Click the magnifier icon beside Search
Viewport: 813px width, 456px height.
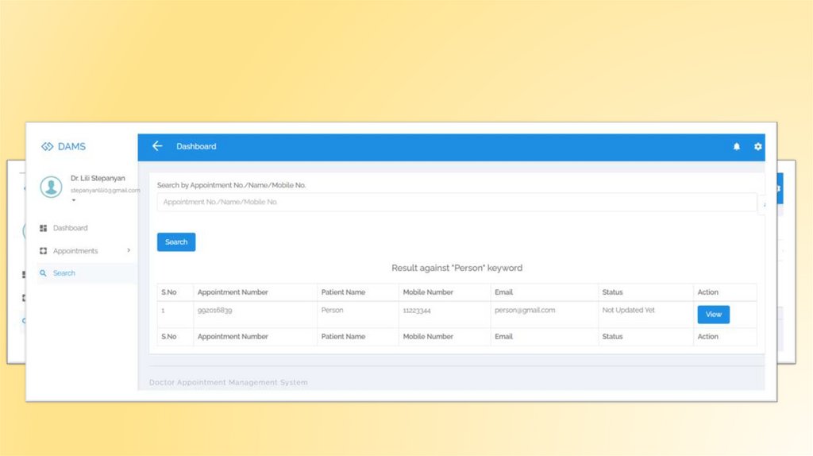(x=44, y=273)
